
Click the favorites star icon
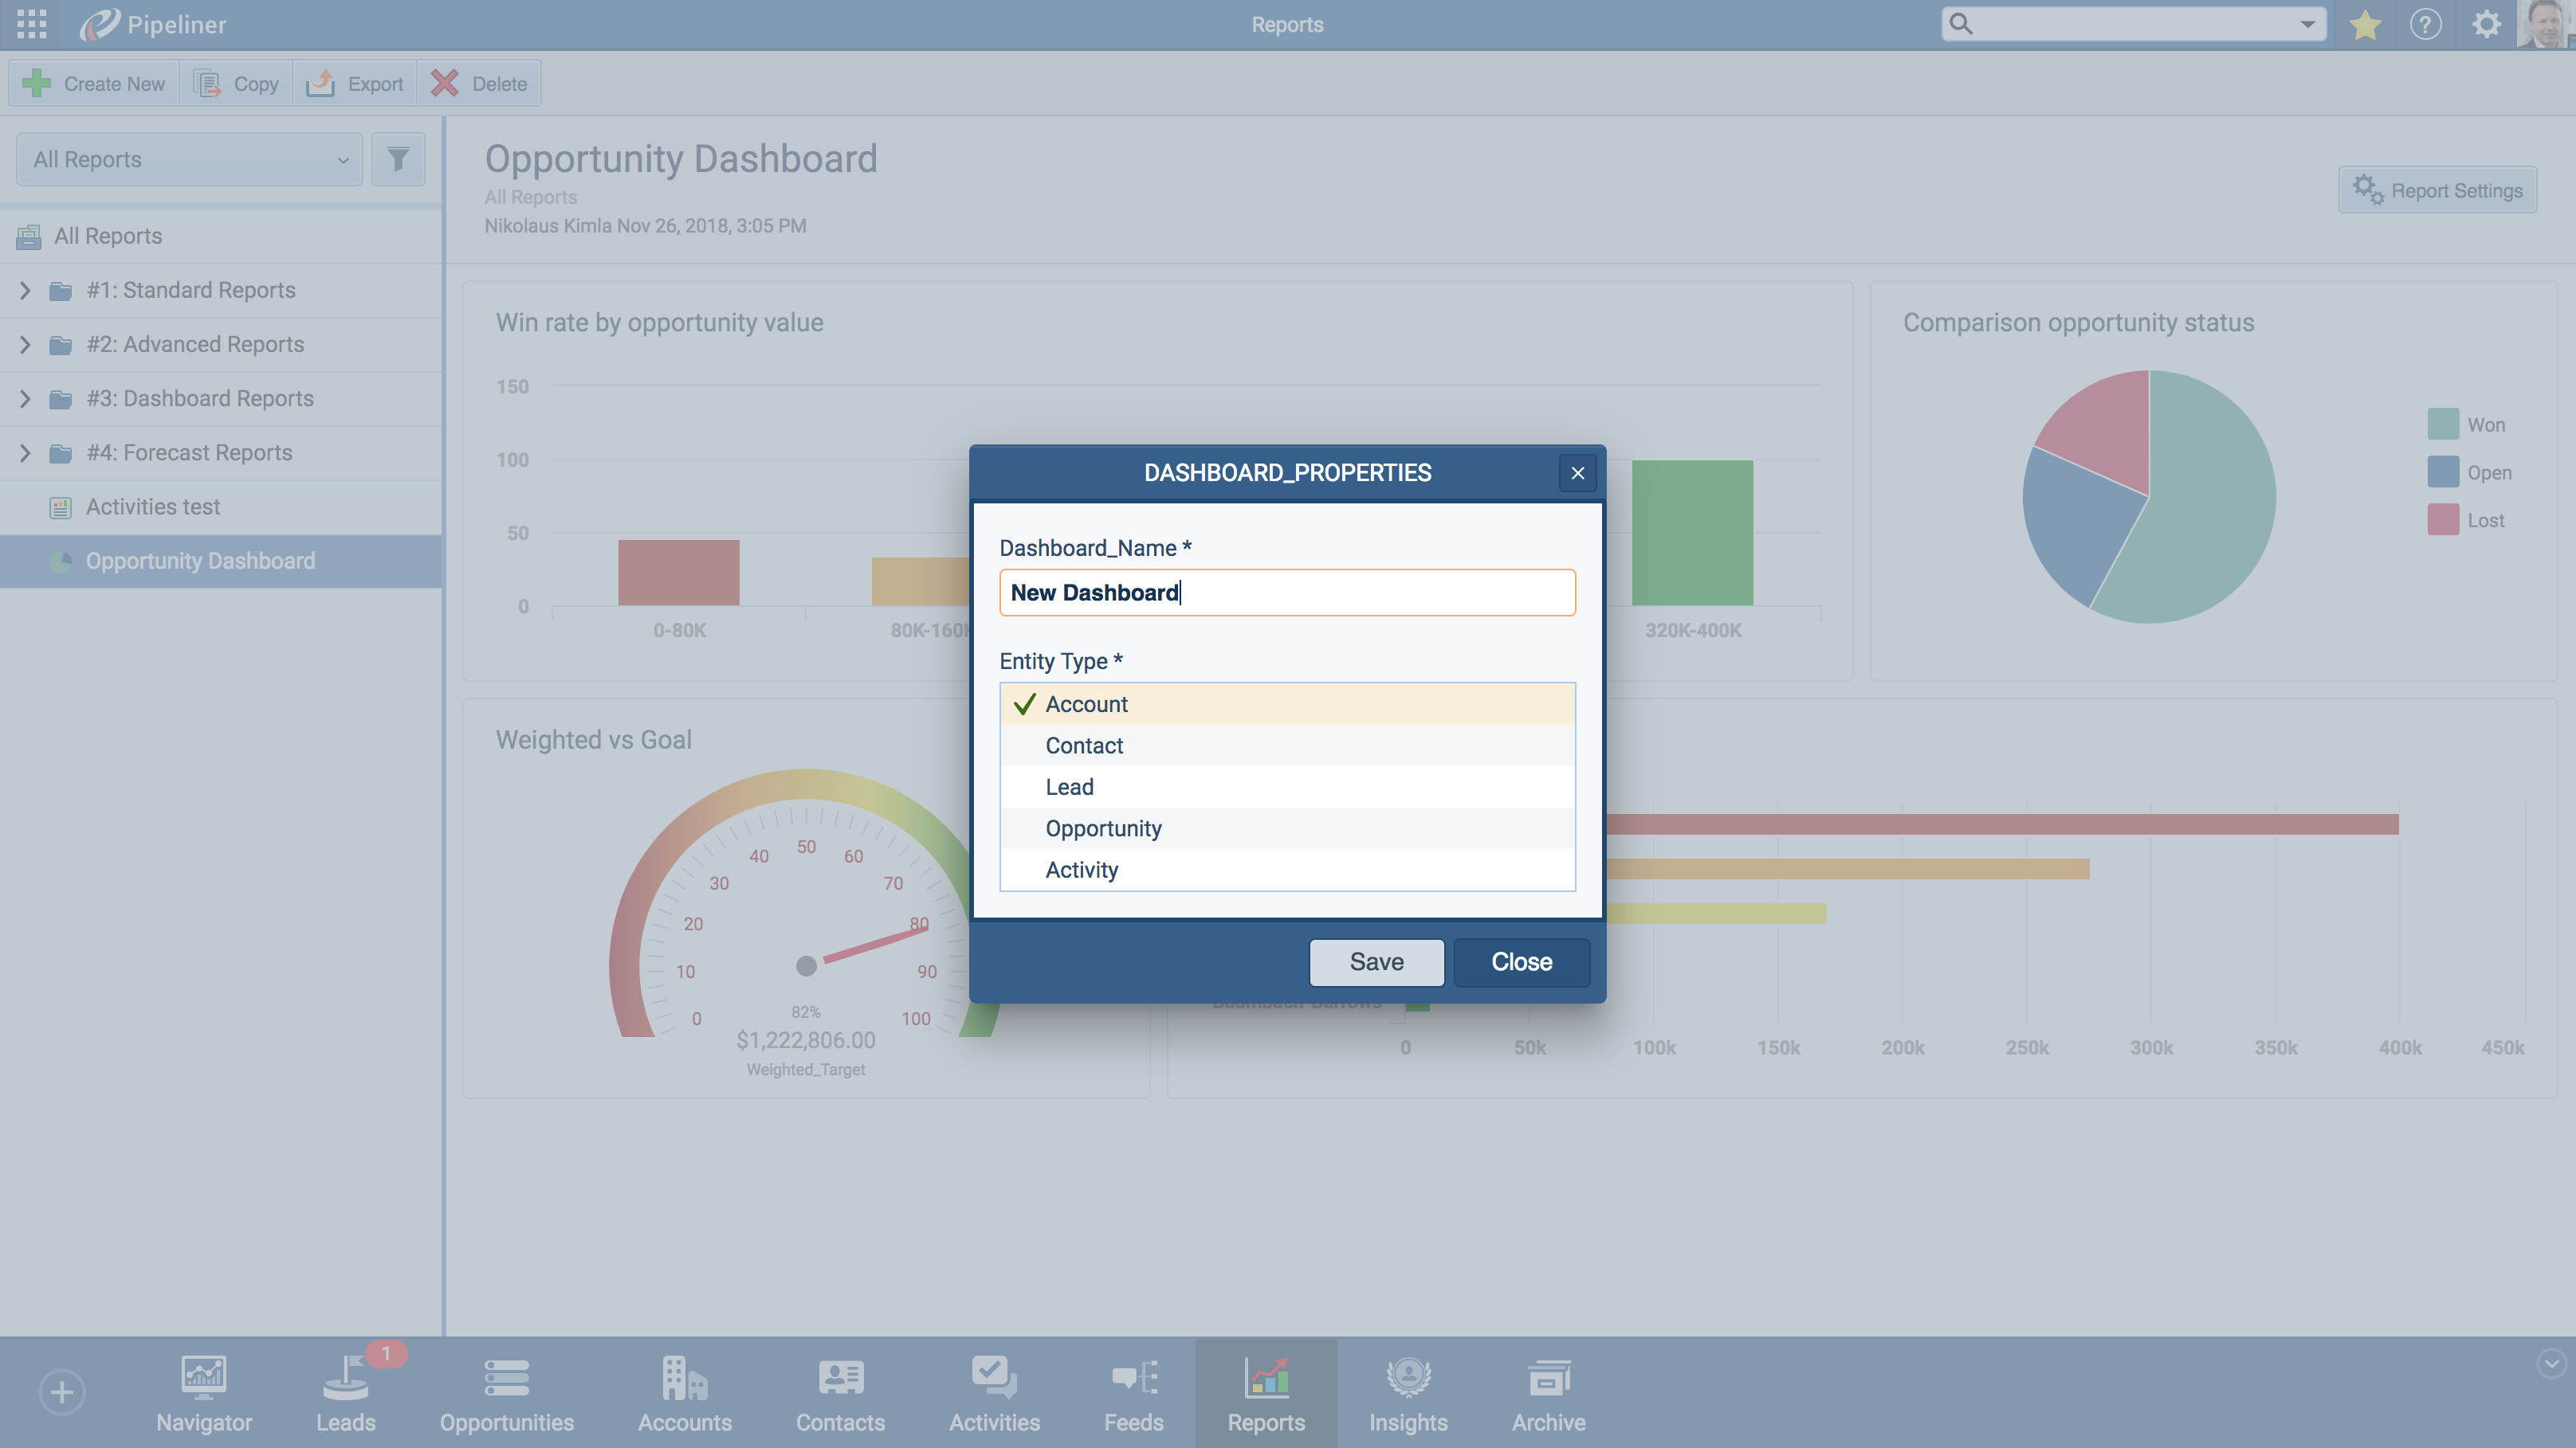[2365, 25]
